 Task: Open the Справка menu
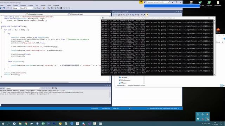56,5
